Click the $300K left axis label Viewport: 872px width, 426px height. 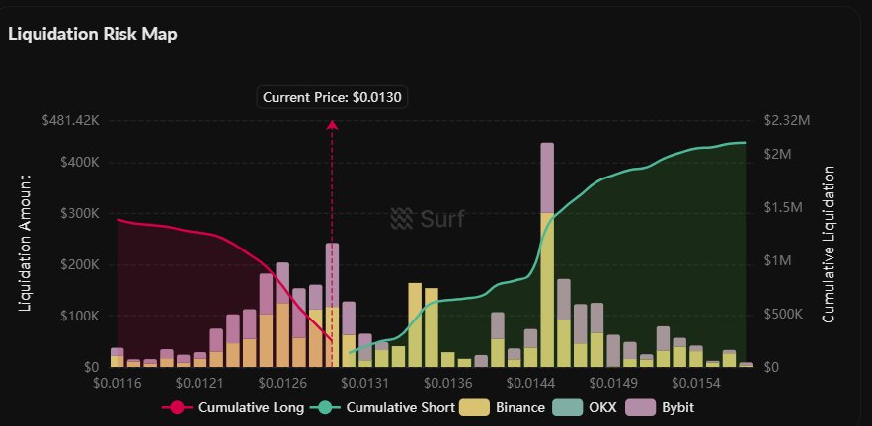tap(75, 213)
